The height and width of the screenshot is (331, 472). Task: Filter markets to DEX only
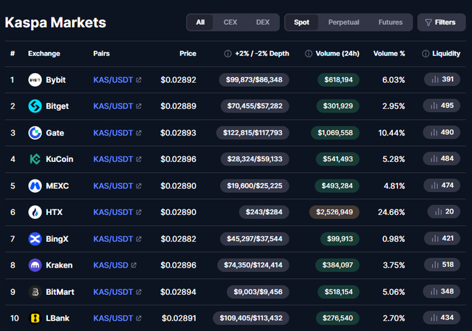(262, 22)
